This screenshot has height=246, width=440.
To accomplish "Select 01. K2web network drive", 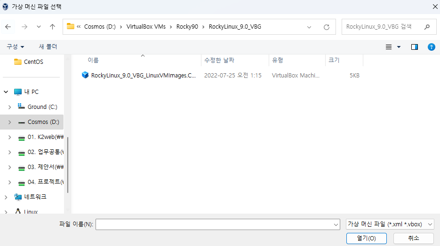I will pos(46,137).
